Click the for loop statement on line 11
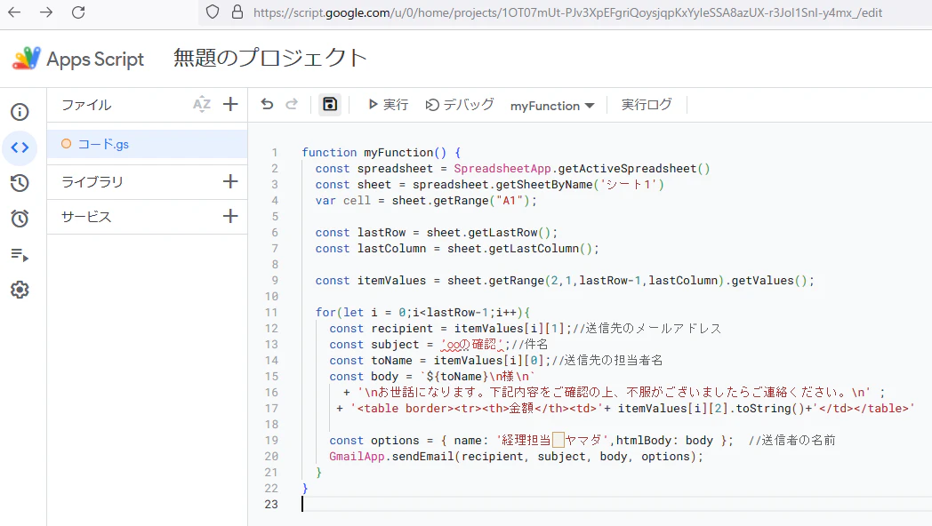Screen dimensions: 932x526 (422, 313)
